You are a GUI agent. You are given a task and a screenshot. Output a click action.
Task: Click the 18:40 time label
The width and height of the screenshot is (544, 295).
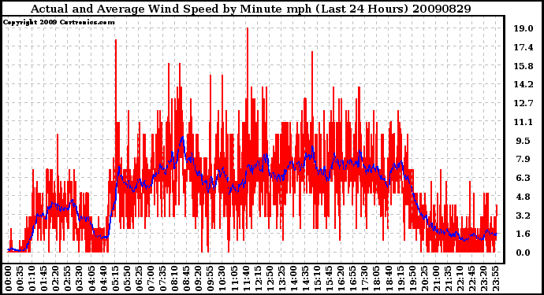click(389, 279)
